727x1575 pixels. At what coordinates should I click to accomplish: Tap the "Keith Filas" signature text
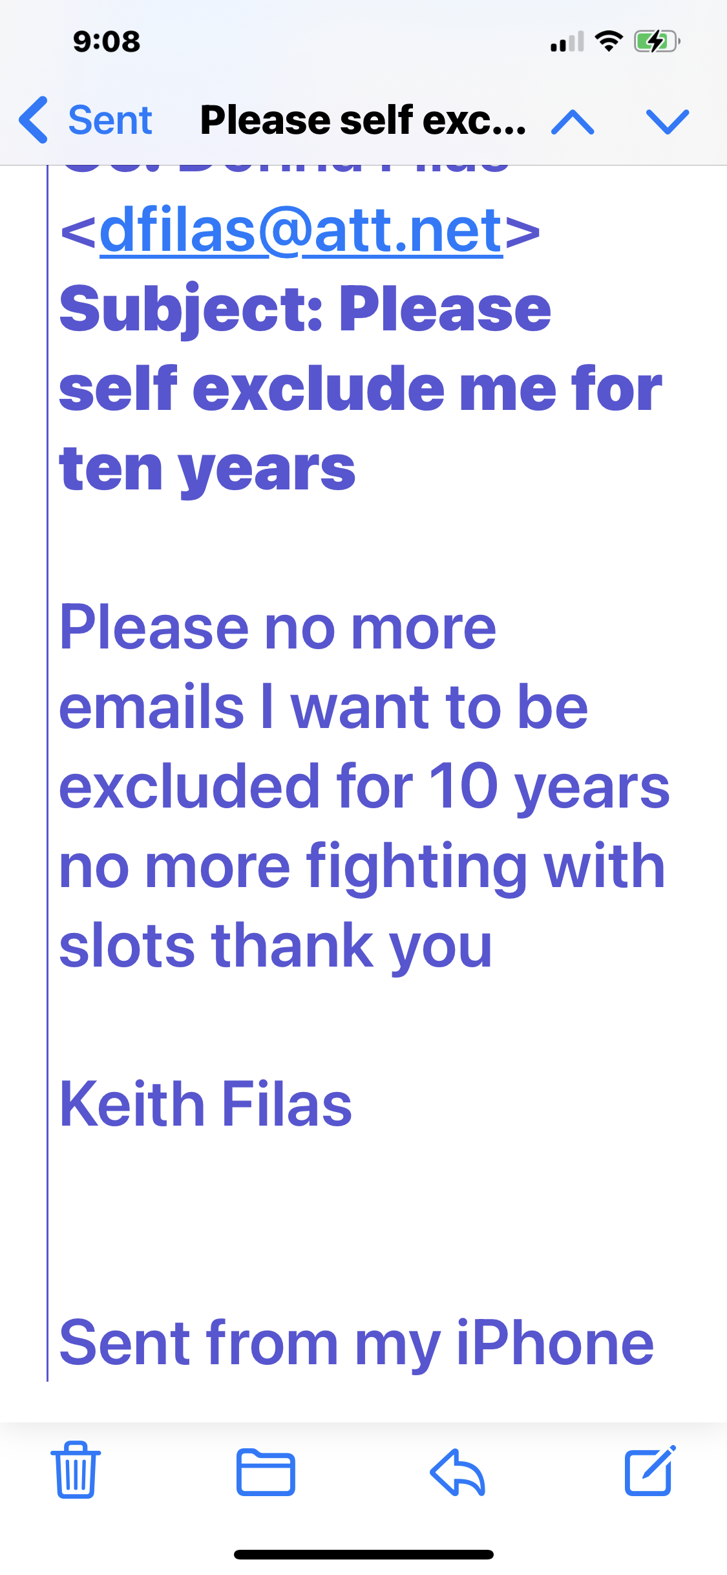[x=205, y=1104]
